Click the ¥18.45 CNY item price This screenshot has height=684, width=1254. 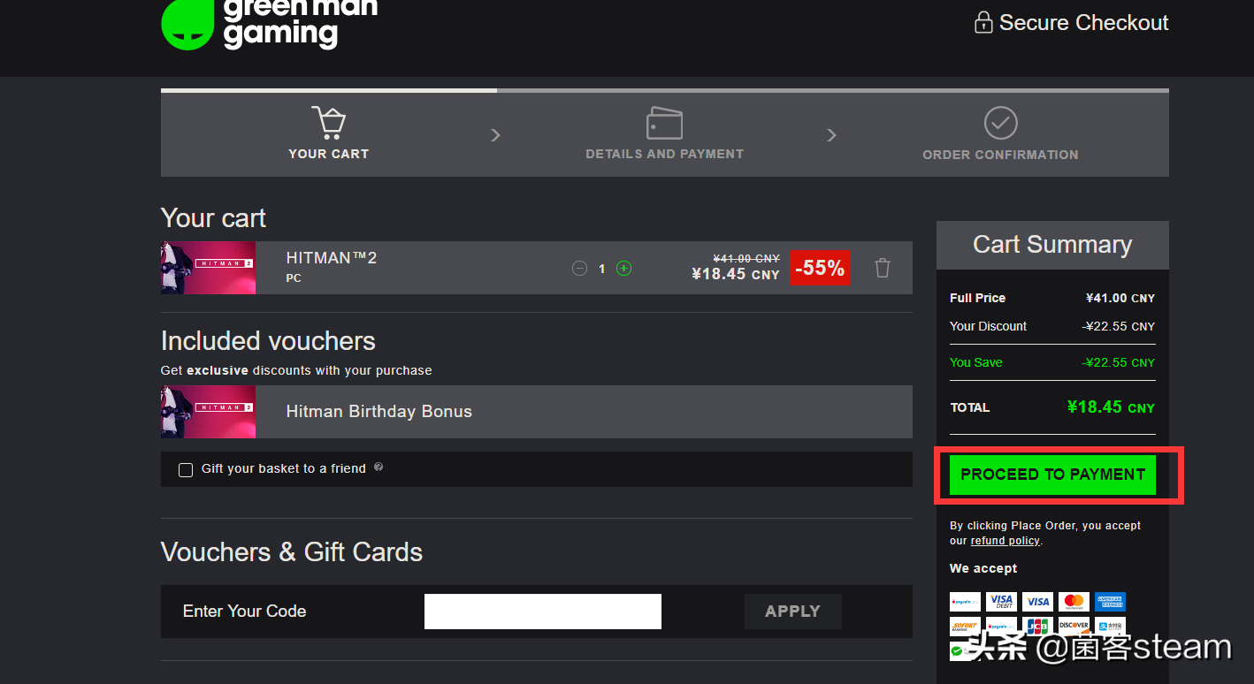coord(736,275)
